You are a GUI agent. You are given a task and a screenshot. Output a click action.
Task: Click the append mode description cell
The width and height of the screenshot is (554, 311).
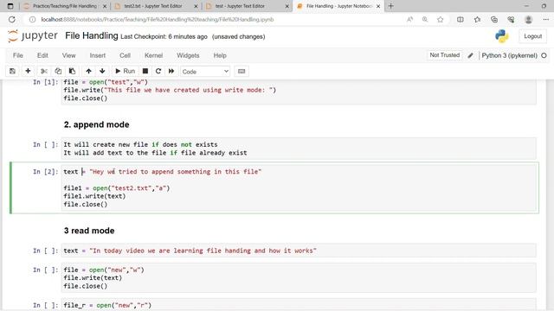coord(299,149)
